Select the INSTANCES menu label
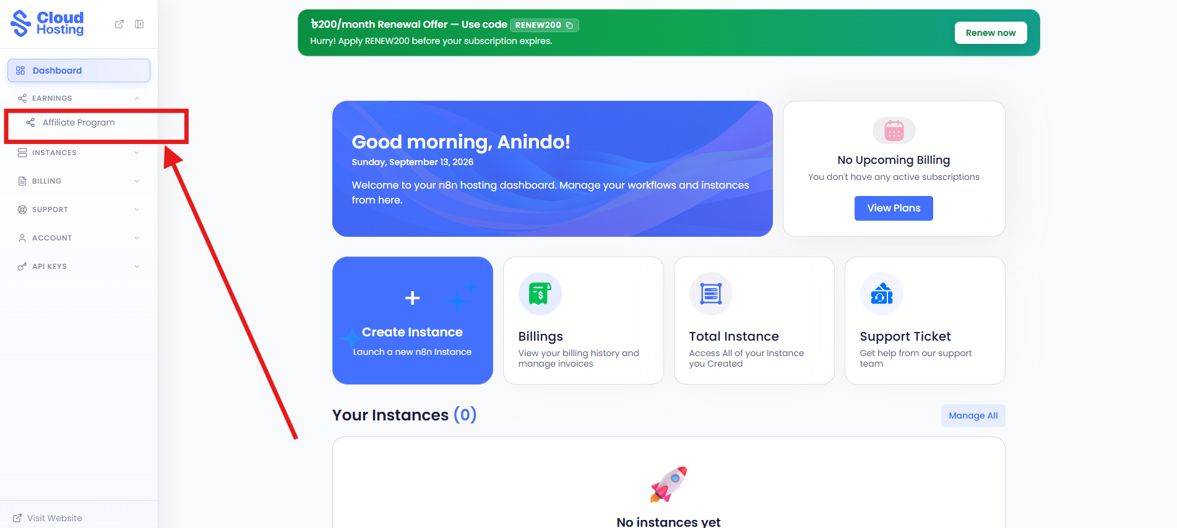Screen dimensions: 1177x528 pyautogui.click(x=54, y=153)
